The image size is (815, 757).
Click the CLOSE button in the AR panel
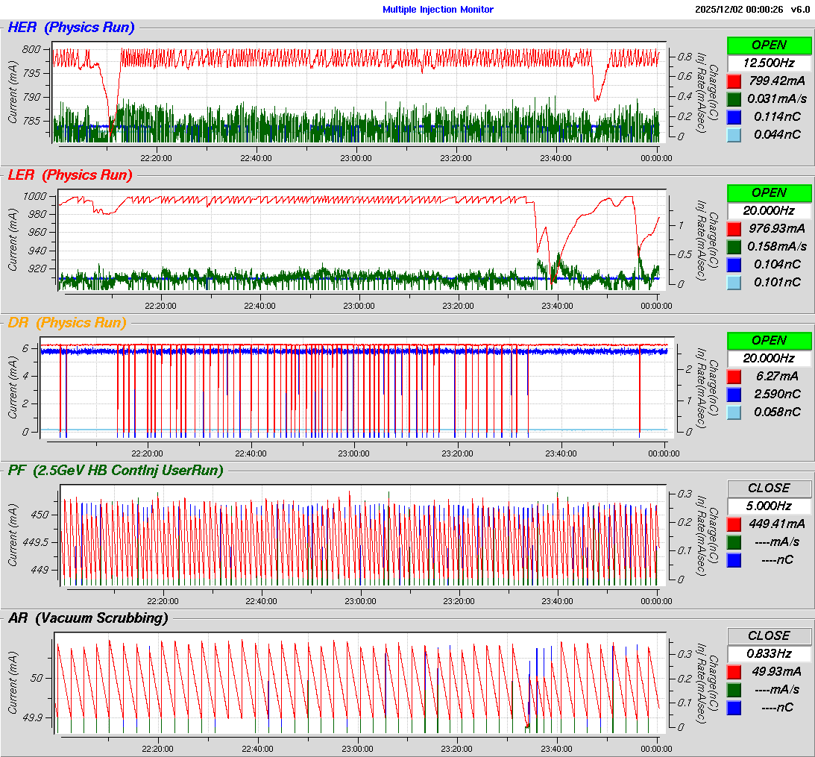pyautogui.click(x=769, y=635)
